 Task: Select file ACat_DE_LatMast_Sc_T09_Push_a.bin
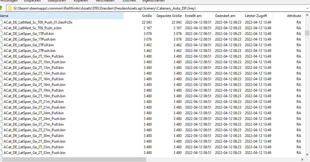[33, 28]
